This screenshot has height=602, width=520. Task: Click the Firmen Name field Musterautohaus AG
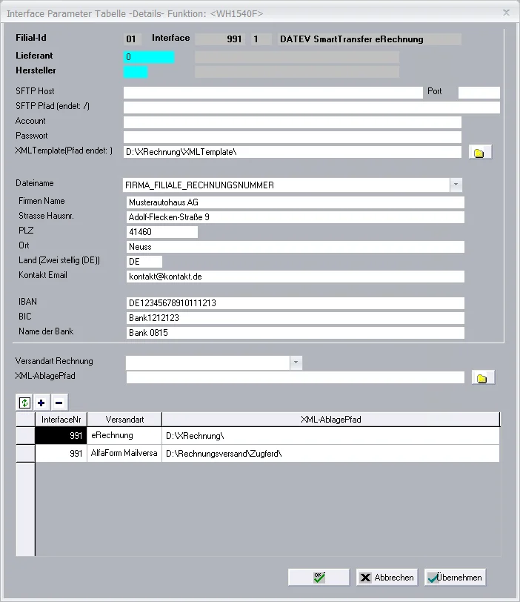pos(296,202)
